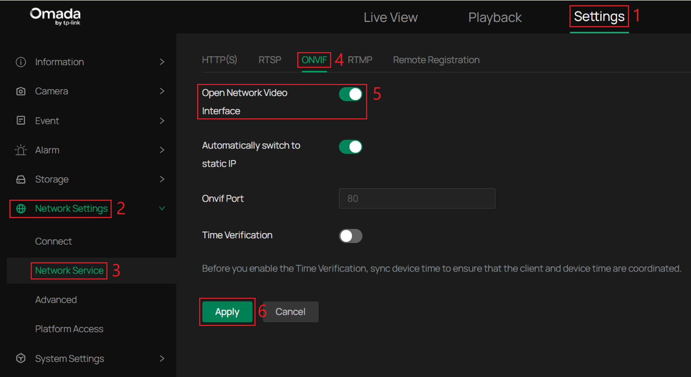The height and width of the screenshot is (377, 691).
Task: Click the Network Settings globe icon
Action: pyautogui.click(x=21, y=209)
